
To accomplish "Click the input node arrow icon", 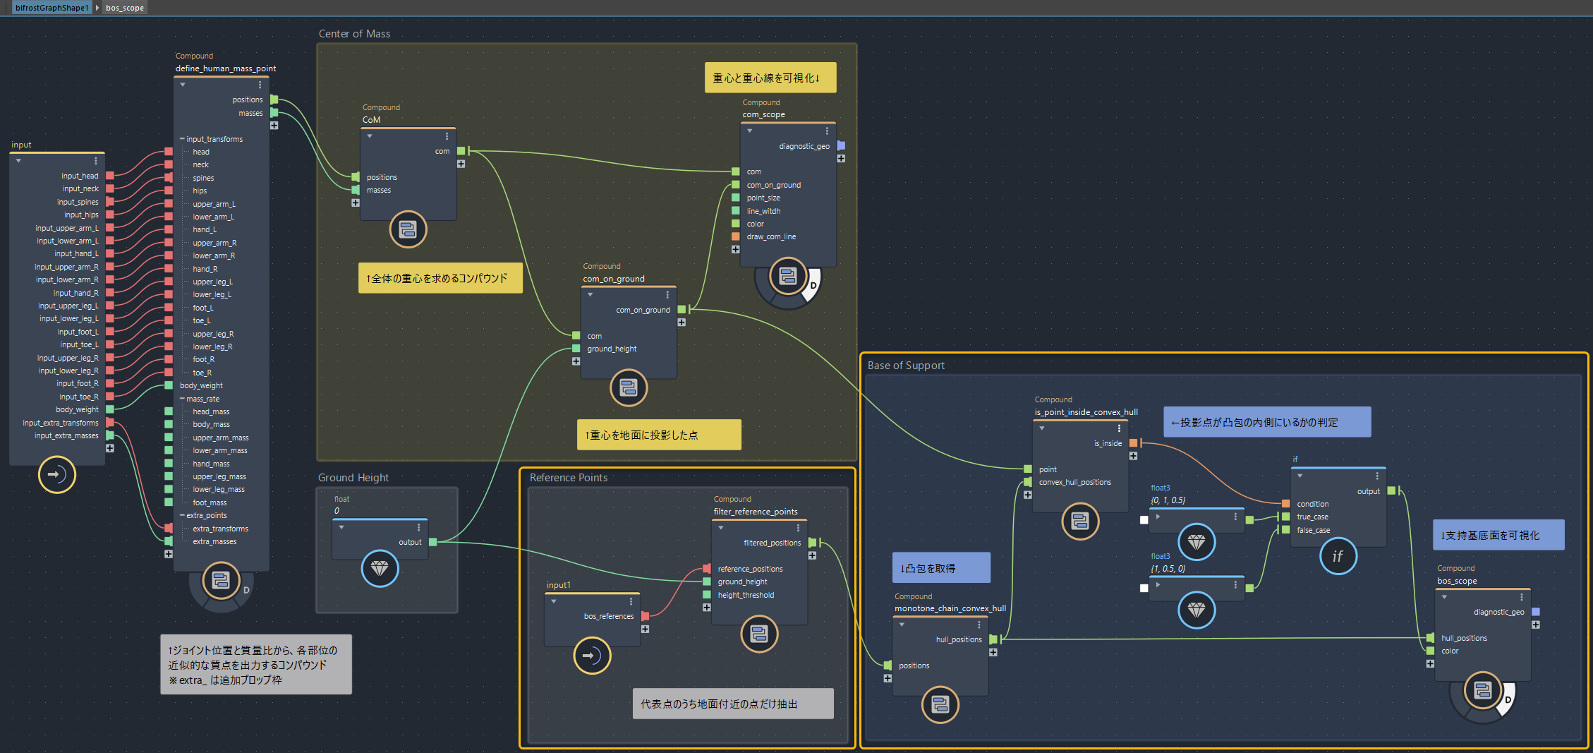I will pyautogui.click(x=56, y=474).
